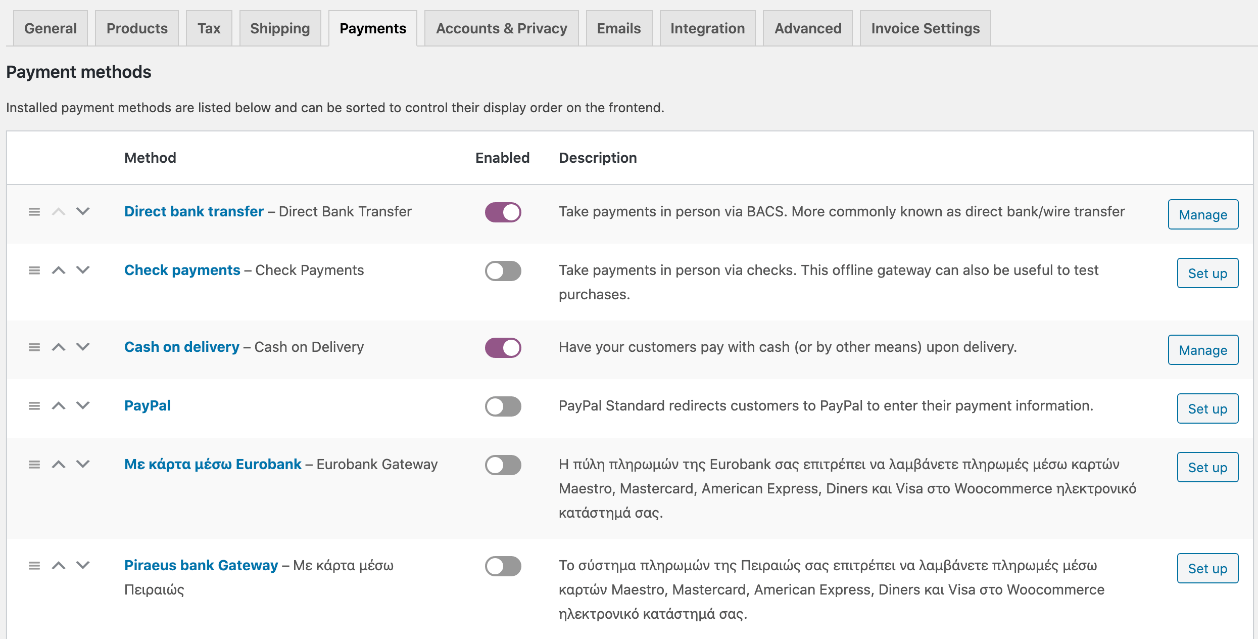Click the Description column header
1258x639 pixels.
click(x=598, y=158)
